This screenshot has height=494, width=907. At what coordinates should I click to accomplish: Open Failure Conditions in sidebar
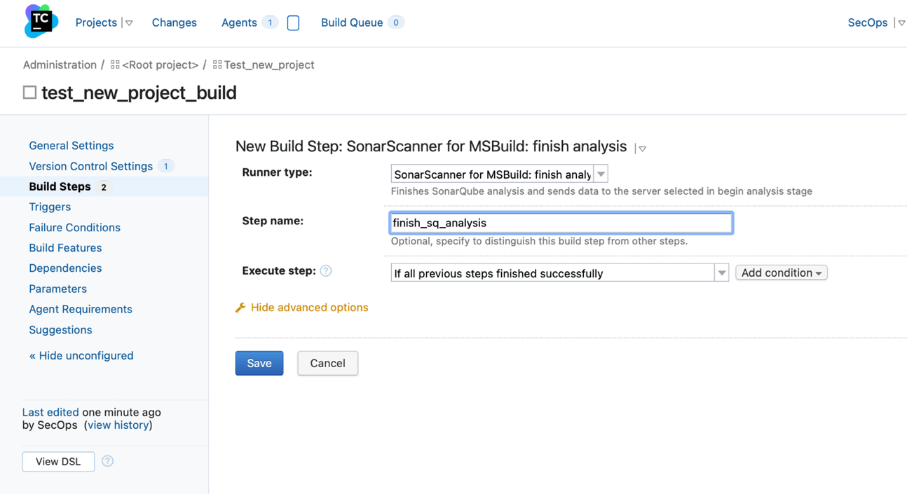(74, 227)
